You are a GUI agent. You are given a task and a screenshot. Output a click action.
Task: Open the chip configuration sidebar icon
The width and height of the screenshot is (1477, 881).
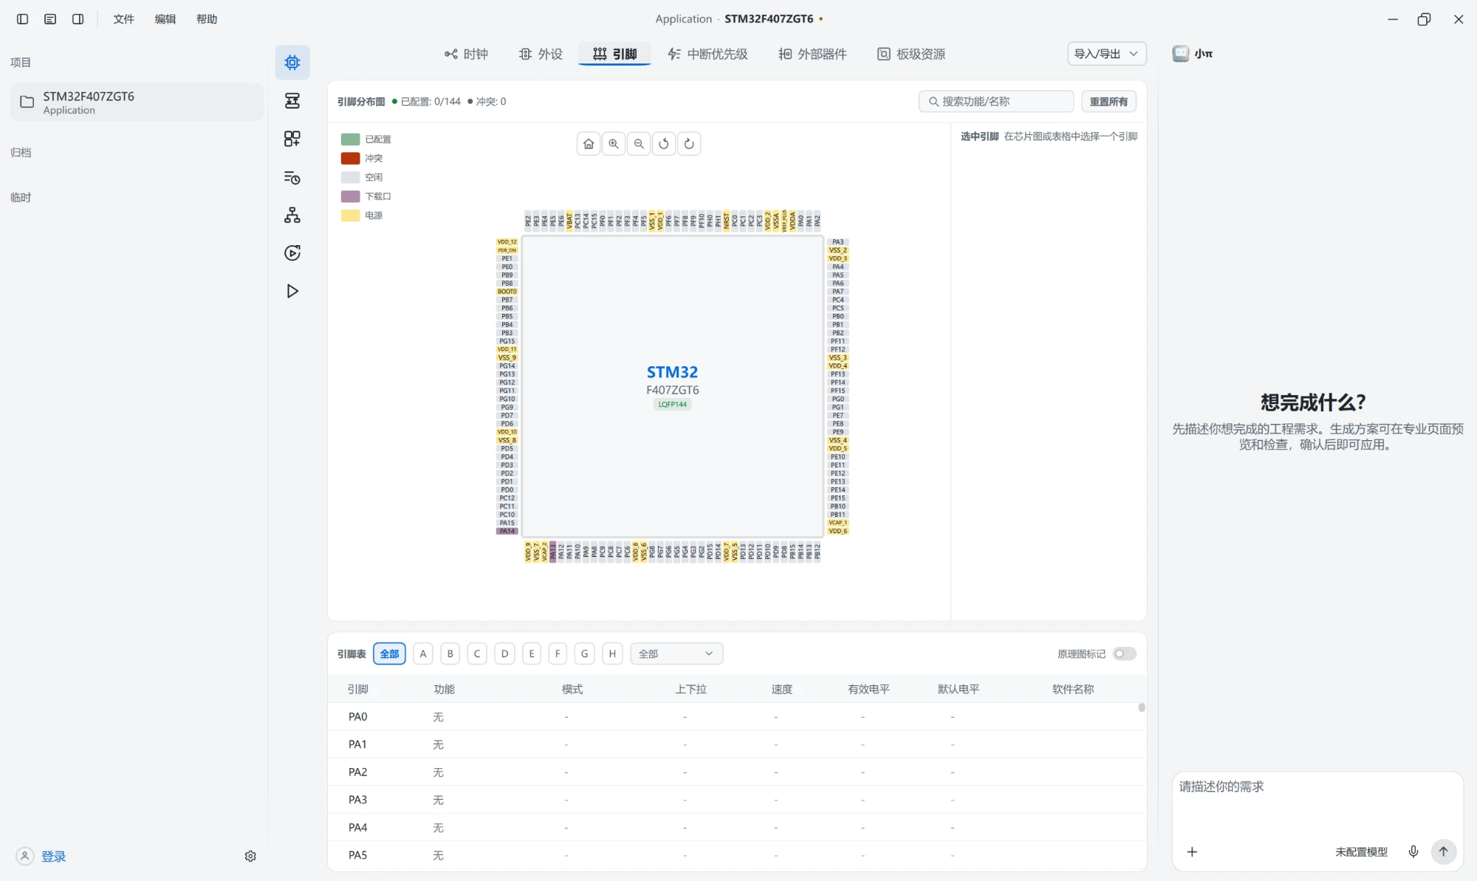[x=292, y=63]
